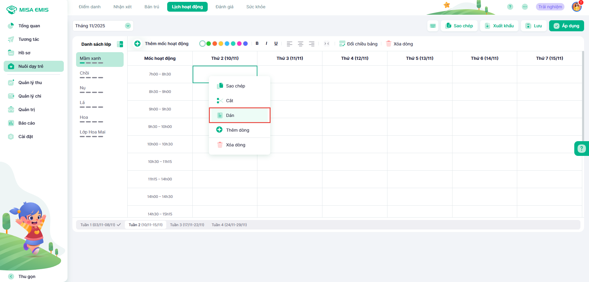Toggle underline formatting
Viewport: 589px width, 282px height.
tap(276, 44)
